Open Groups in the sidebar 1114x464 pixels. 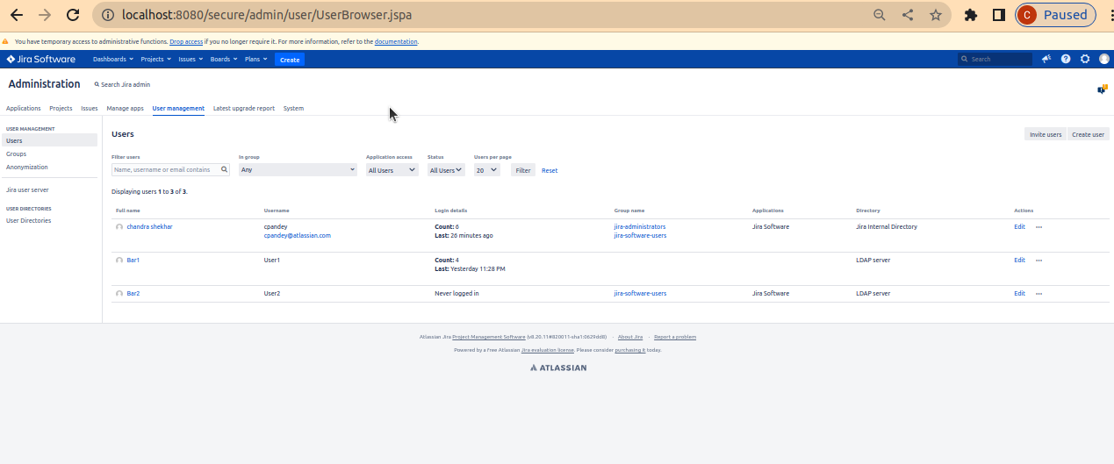point(16,153)
